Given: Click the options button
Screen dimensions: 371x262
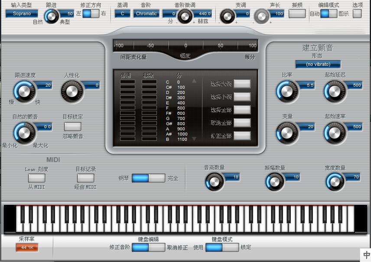Looking at the screenshot, I should (357, 13).
